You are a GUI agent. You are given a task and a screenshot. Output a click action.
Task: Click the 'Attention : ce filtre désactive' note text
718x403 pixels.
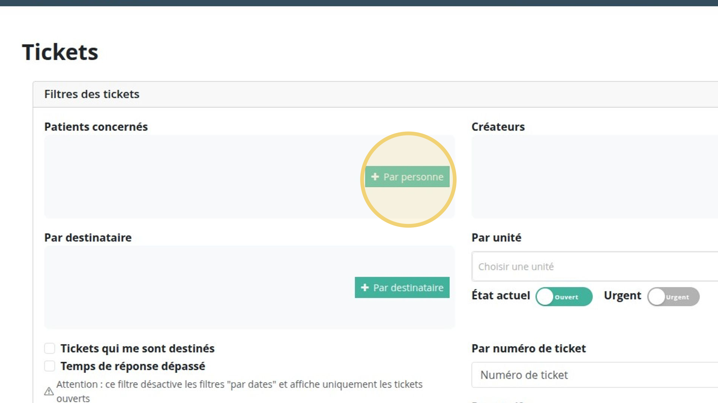coord(239,391)
